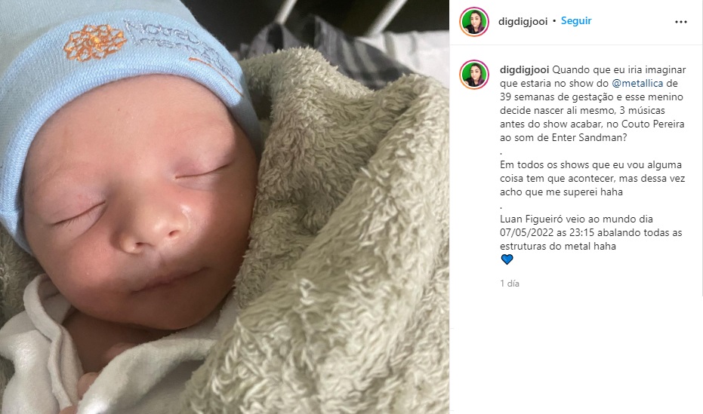The image size is (703, 414).
Task: Click the bold digdigjooi username in caption
Action: click(525, 70)
